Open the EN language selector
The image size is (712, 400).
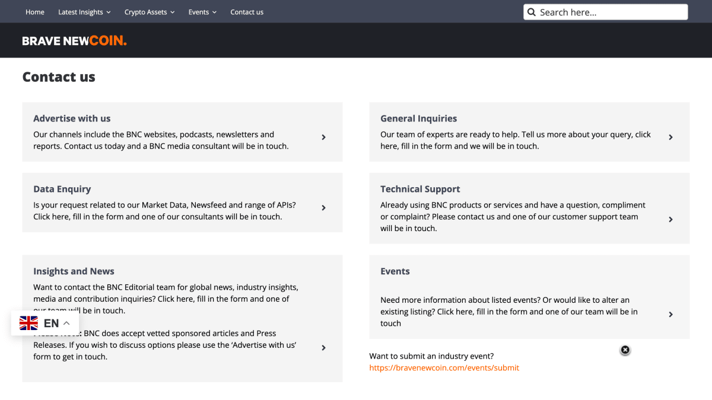coord(45,323)
